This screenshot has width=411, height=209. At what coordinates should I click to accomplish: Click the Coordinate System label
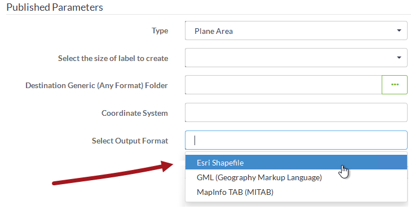(135, 113)
